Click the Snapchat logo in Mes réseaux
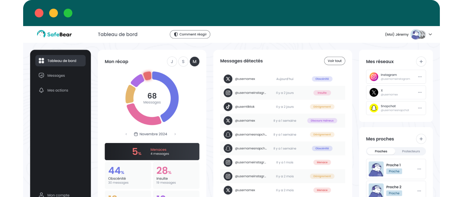 (374, 108)
